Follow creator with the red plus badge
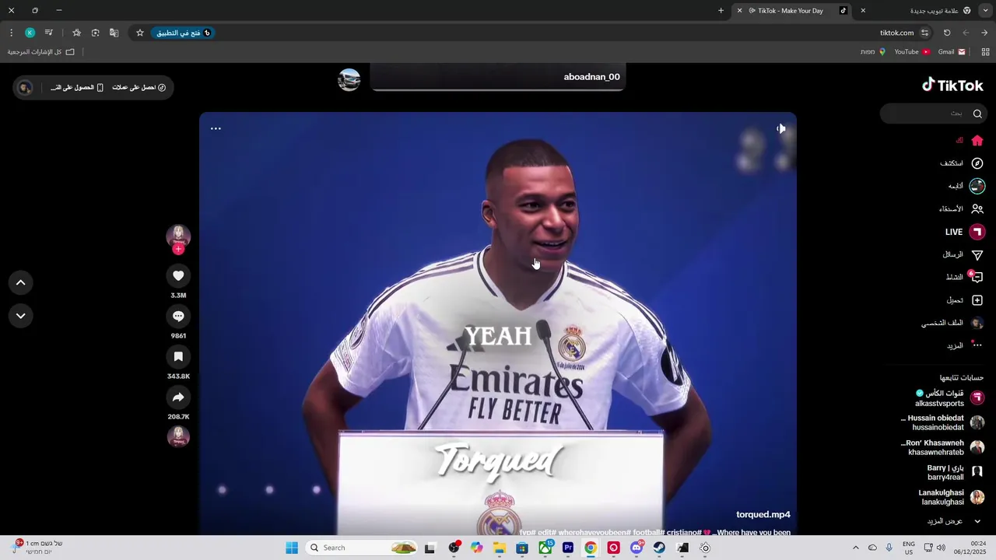This screenshot has height=560, width=996. 178,249
